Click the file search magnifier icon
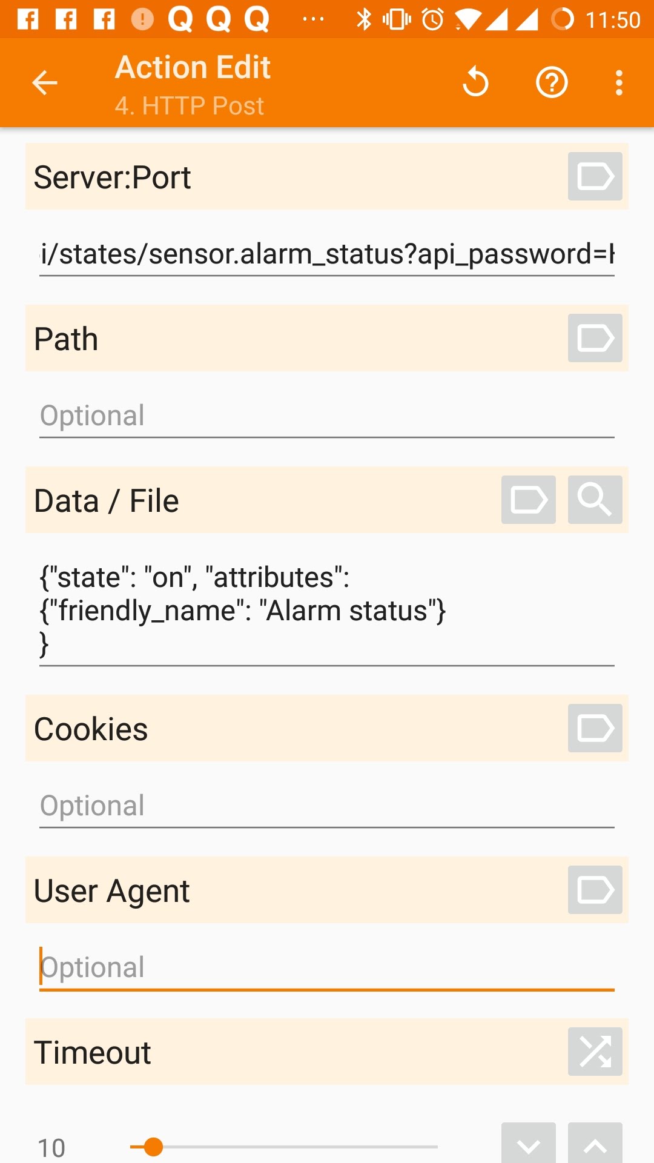 [x=595, y=500]
